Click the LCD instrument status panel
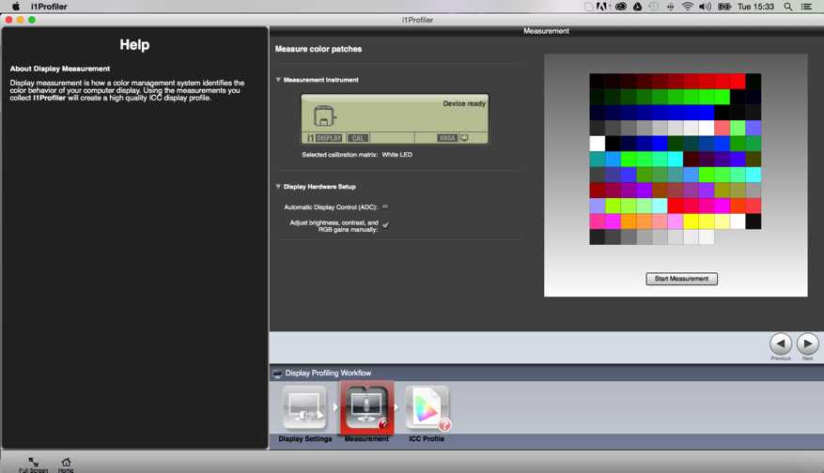Viewport: 824px width, 473px height. (x=395, y=119)
